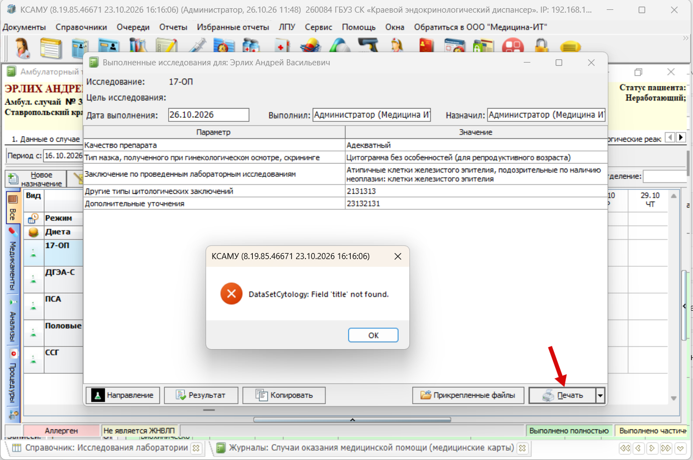Open the Помощь menu
The image size is (693, 460).
(359, 27)
